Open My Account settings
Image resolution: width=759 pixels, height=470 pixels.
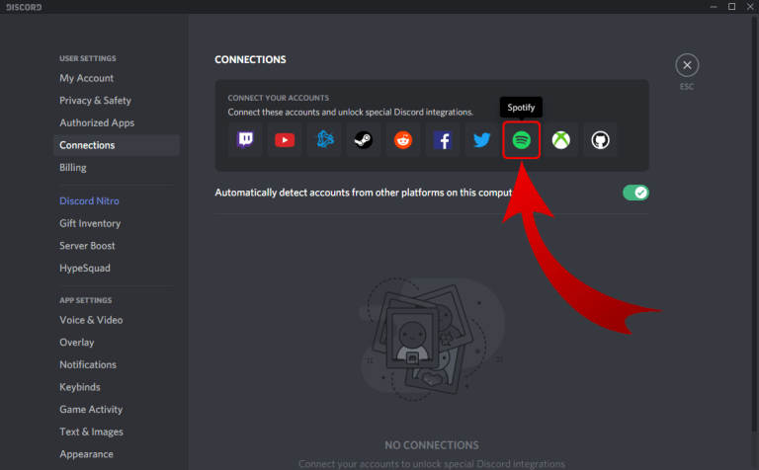(x=117, y=78)
